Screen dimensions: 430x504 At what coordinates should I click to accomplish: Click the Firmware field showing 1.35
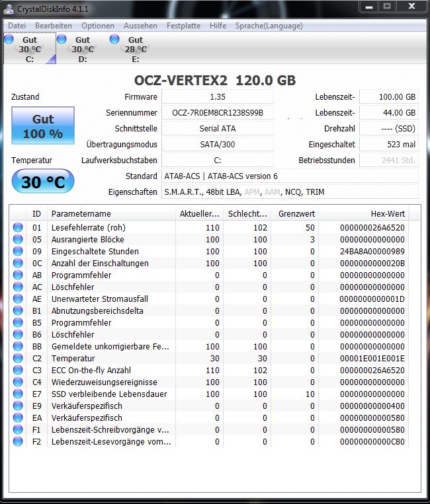coord(218,96)
